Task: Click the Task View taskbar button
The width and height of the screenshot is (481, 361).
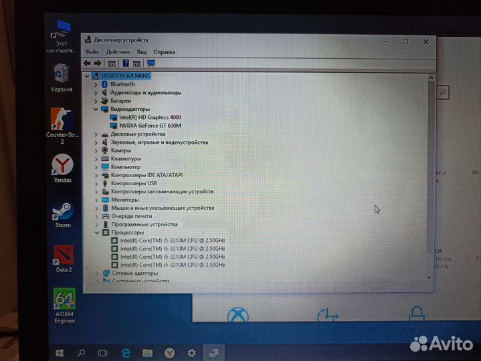Action: click(102, 353)
